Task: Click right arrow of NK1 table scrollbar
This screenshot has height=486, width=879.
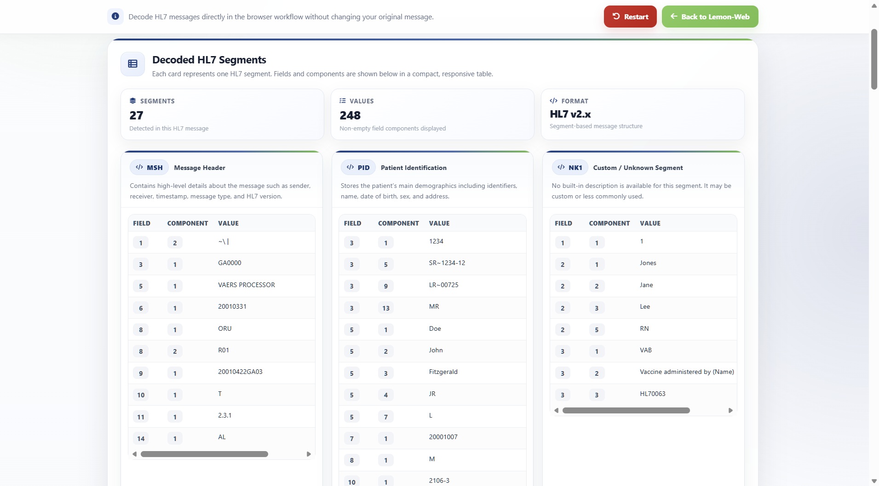Action: (730, 411)
